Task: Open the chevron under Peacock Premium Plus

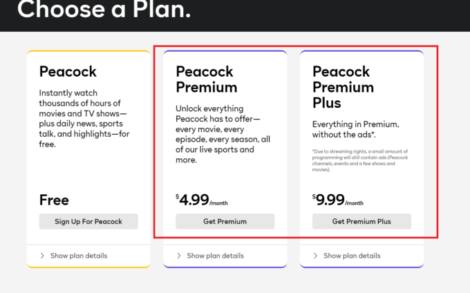Action: (315, 256)
